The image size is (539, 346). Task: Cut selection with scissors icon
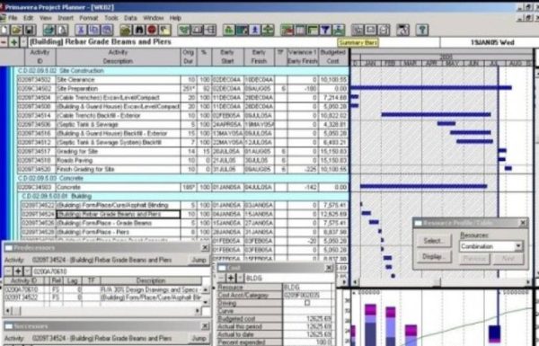click(81, 30)
